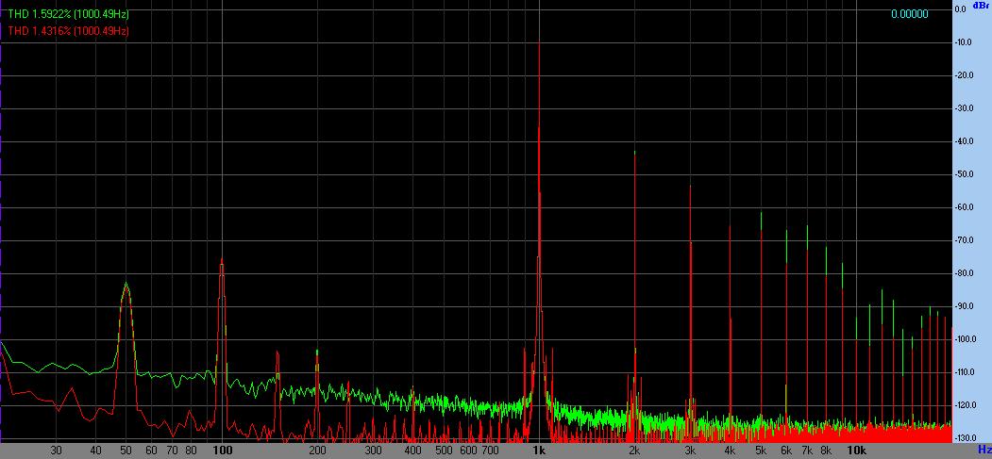Click the bold 100 frequency axis label
The image size is (992, 459).
(x=222, y=451)
